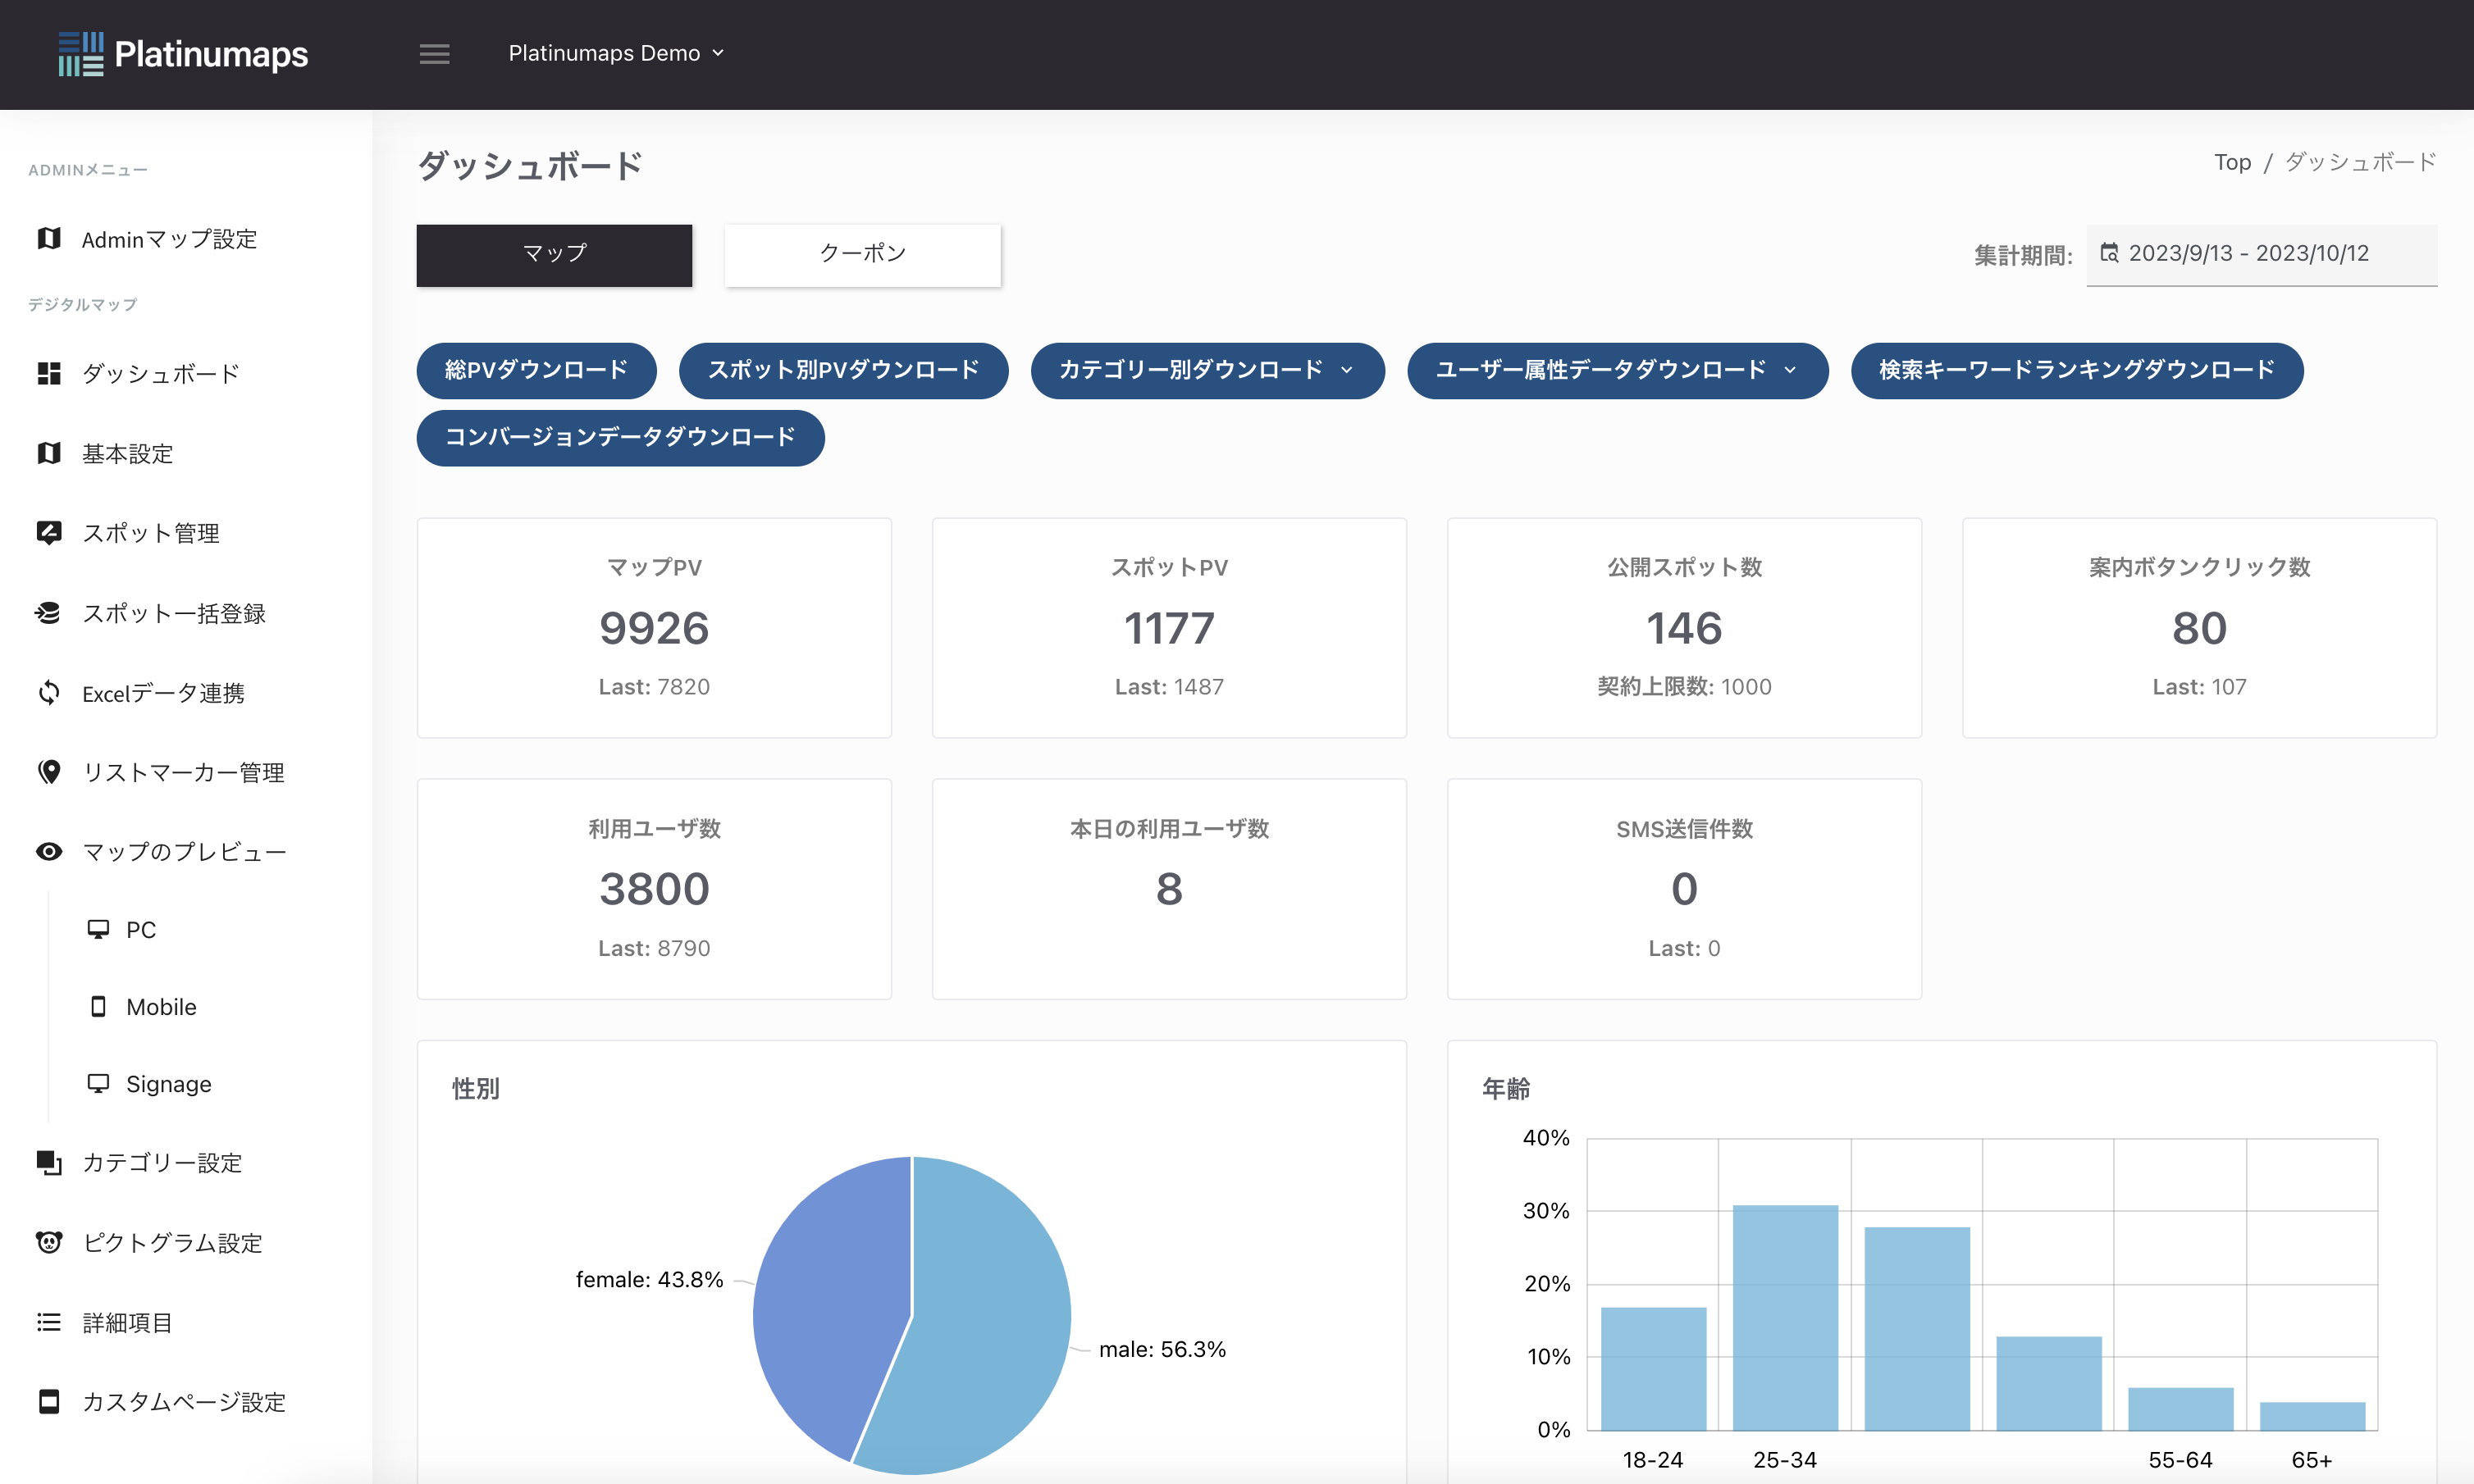Viewport: 2474px width, 1484px height.
Task: Switch to the クーポン tab
Action: [x=862, y=254]
